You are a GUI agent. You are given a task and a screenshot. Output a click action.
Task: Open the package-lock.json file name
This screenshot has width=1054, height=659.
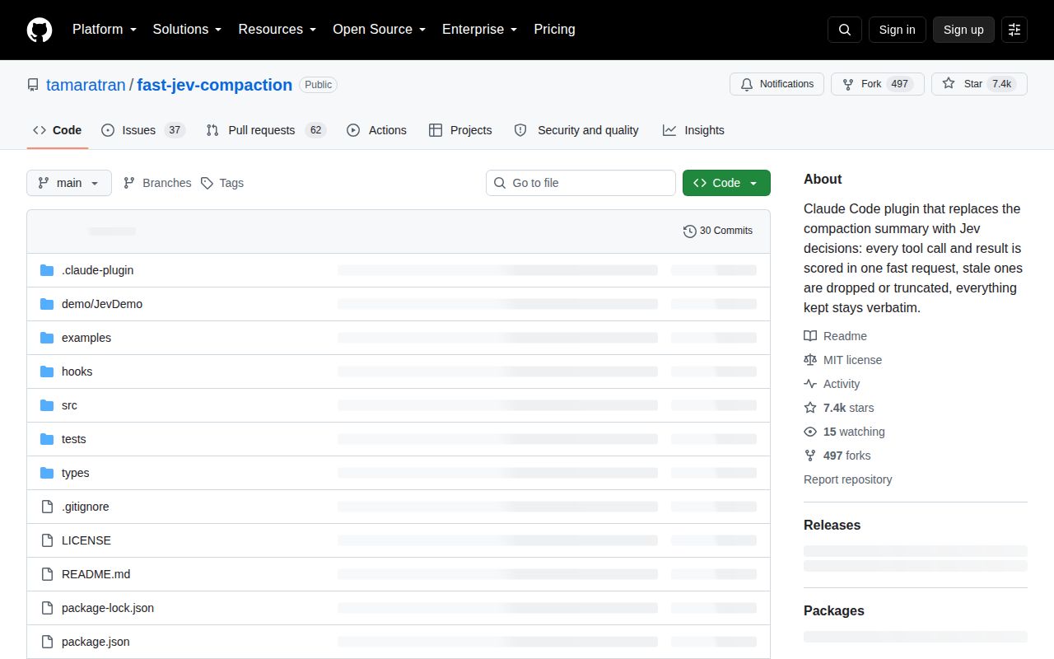[108, 608]
